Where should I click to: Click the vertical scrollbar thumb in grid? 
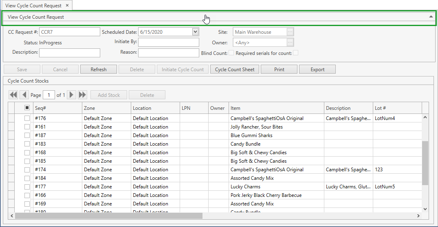coord(425,163)
